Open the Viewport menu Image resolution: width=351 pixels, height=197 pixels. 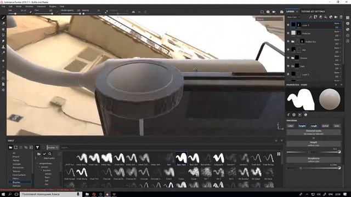(41, 7)
